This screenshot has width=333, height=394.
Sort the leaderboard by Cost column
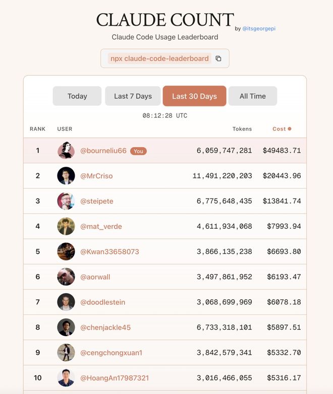(x=279, y=129)
